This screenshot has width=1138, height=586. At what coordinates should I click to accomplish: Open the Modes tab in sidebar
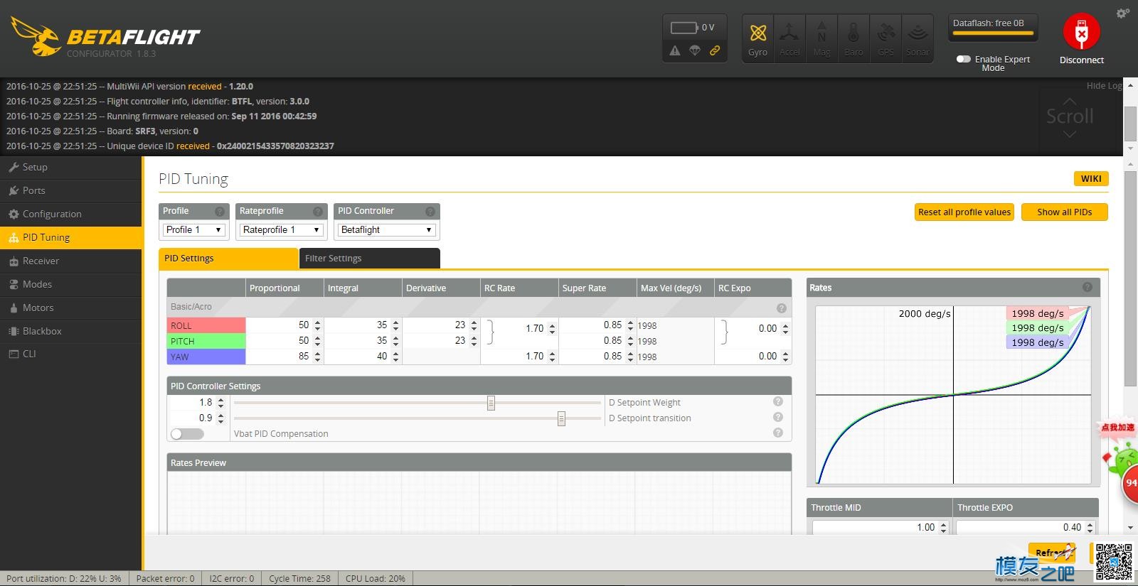point(71,284)
